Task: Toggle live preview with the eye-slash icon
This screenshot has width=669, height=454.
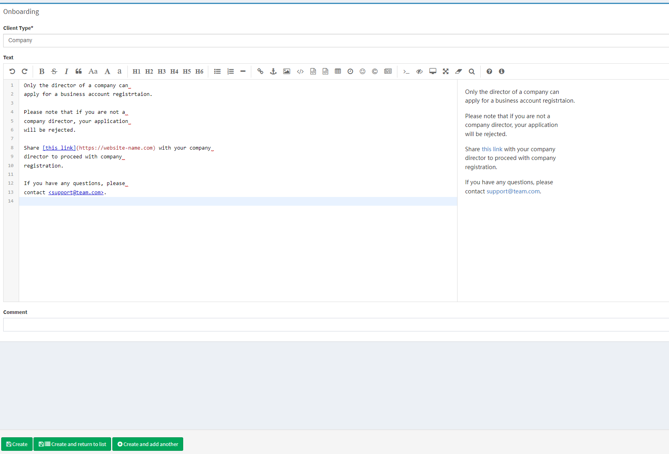Action: [419, 72]
